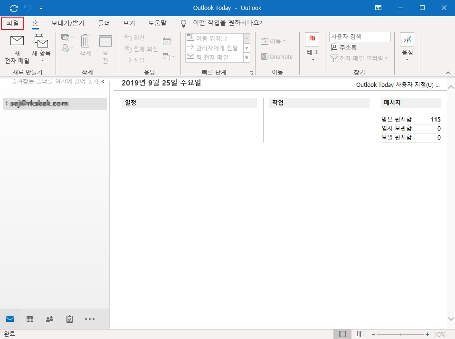Click the 회신 reply button
Image resolution: width=455 pixels, height=339 pixels.
[x=134, y=38]
